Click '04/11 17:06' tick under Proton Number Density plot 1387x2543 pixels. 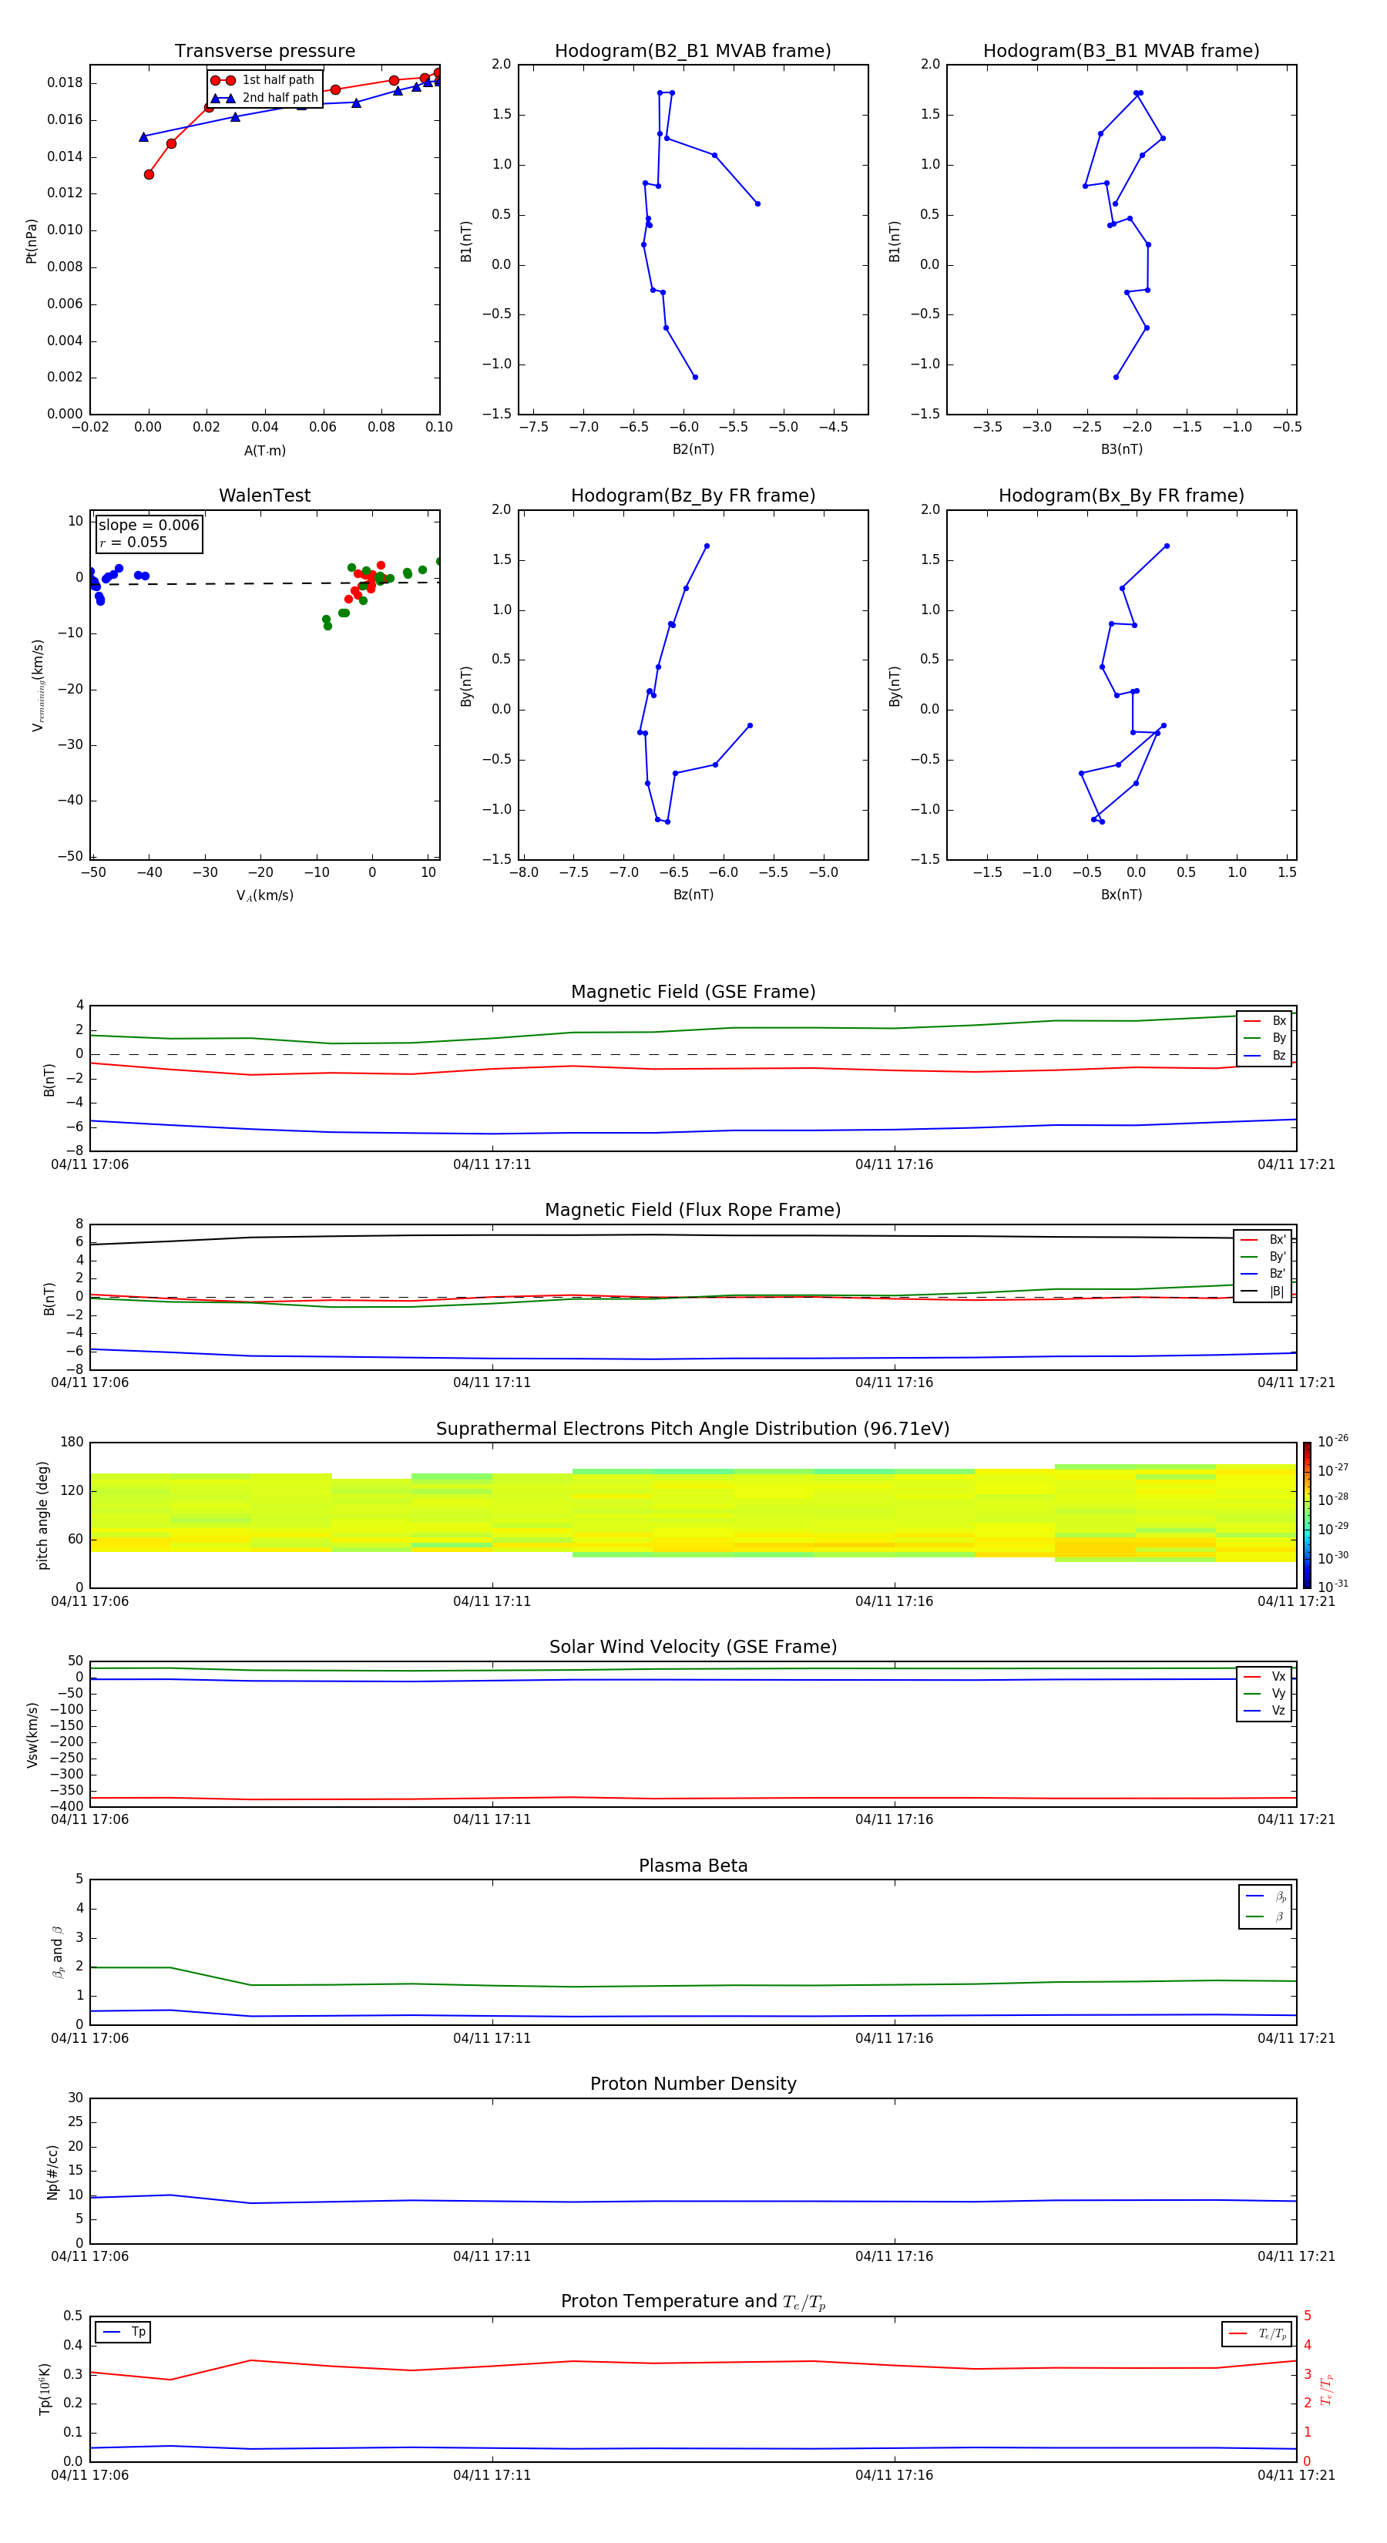coord(90,2256)
